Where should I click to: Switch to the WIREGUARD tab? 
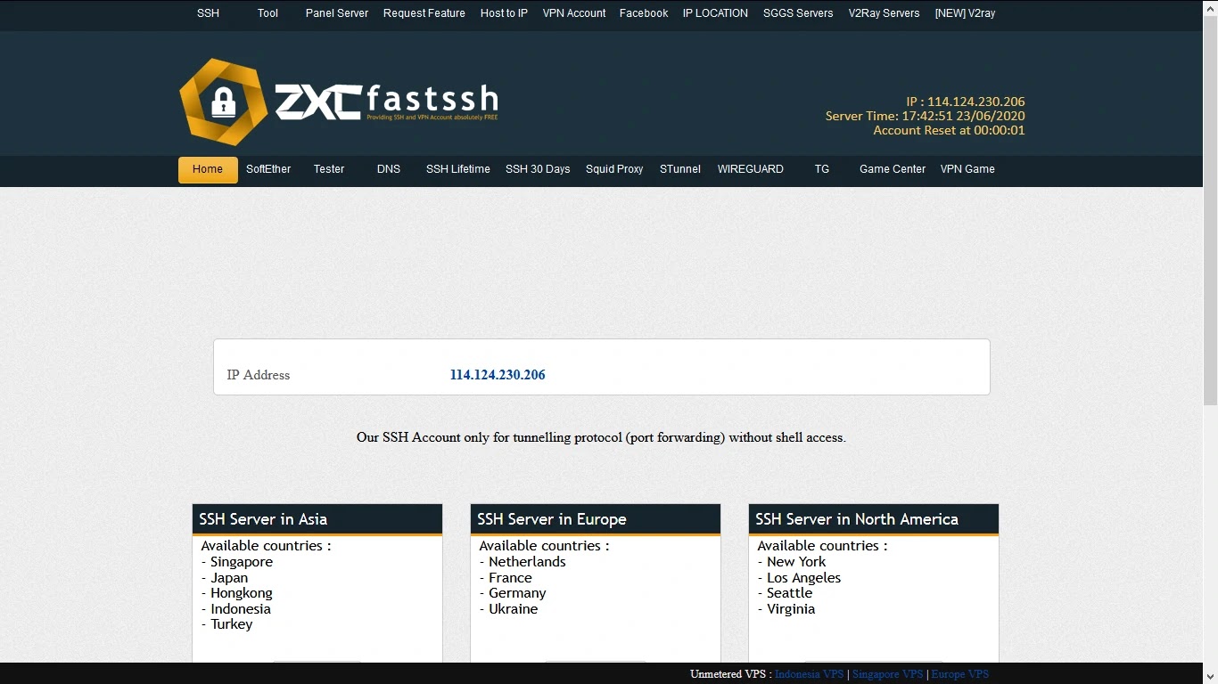click(x=751, y=169)
